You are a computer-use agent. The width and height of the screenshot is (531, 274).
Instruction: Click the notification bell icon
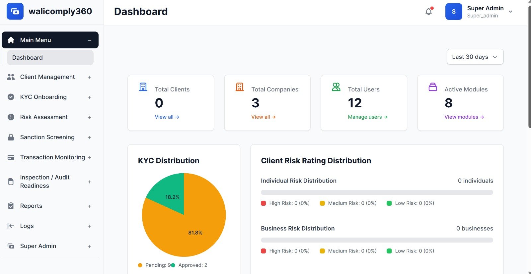click(x=429, y=12)
